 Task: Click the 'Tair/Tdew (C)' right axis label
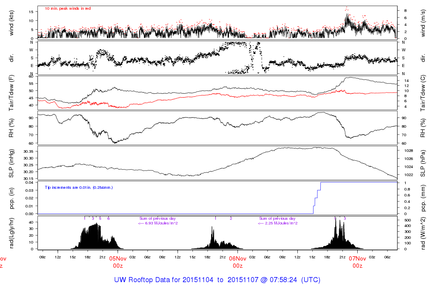coord(423,93)
